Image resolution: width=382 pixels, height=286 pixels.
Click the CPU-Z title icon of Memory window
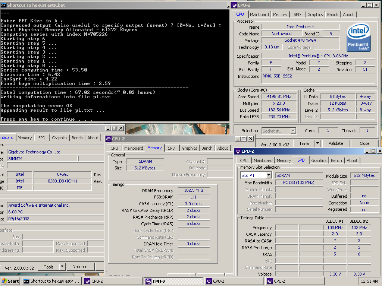(109, 139)
